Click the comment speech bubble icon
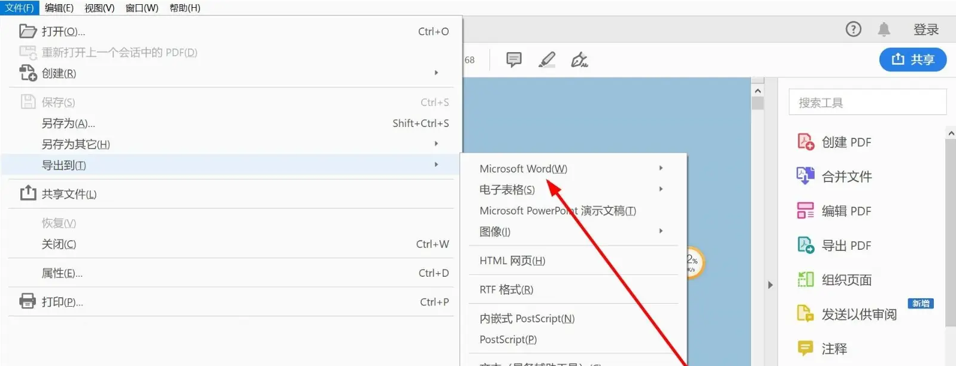 pyautogui.click(x=513, y=59)
